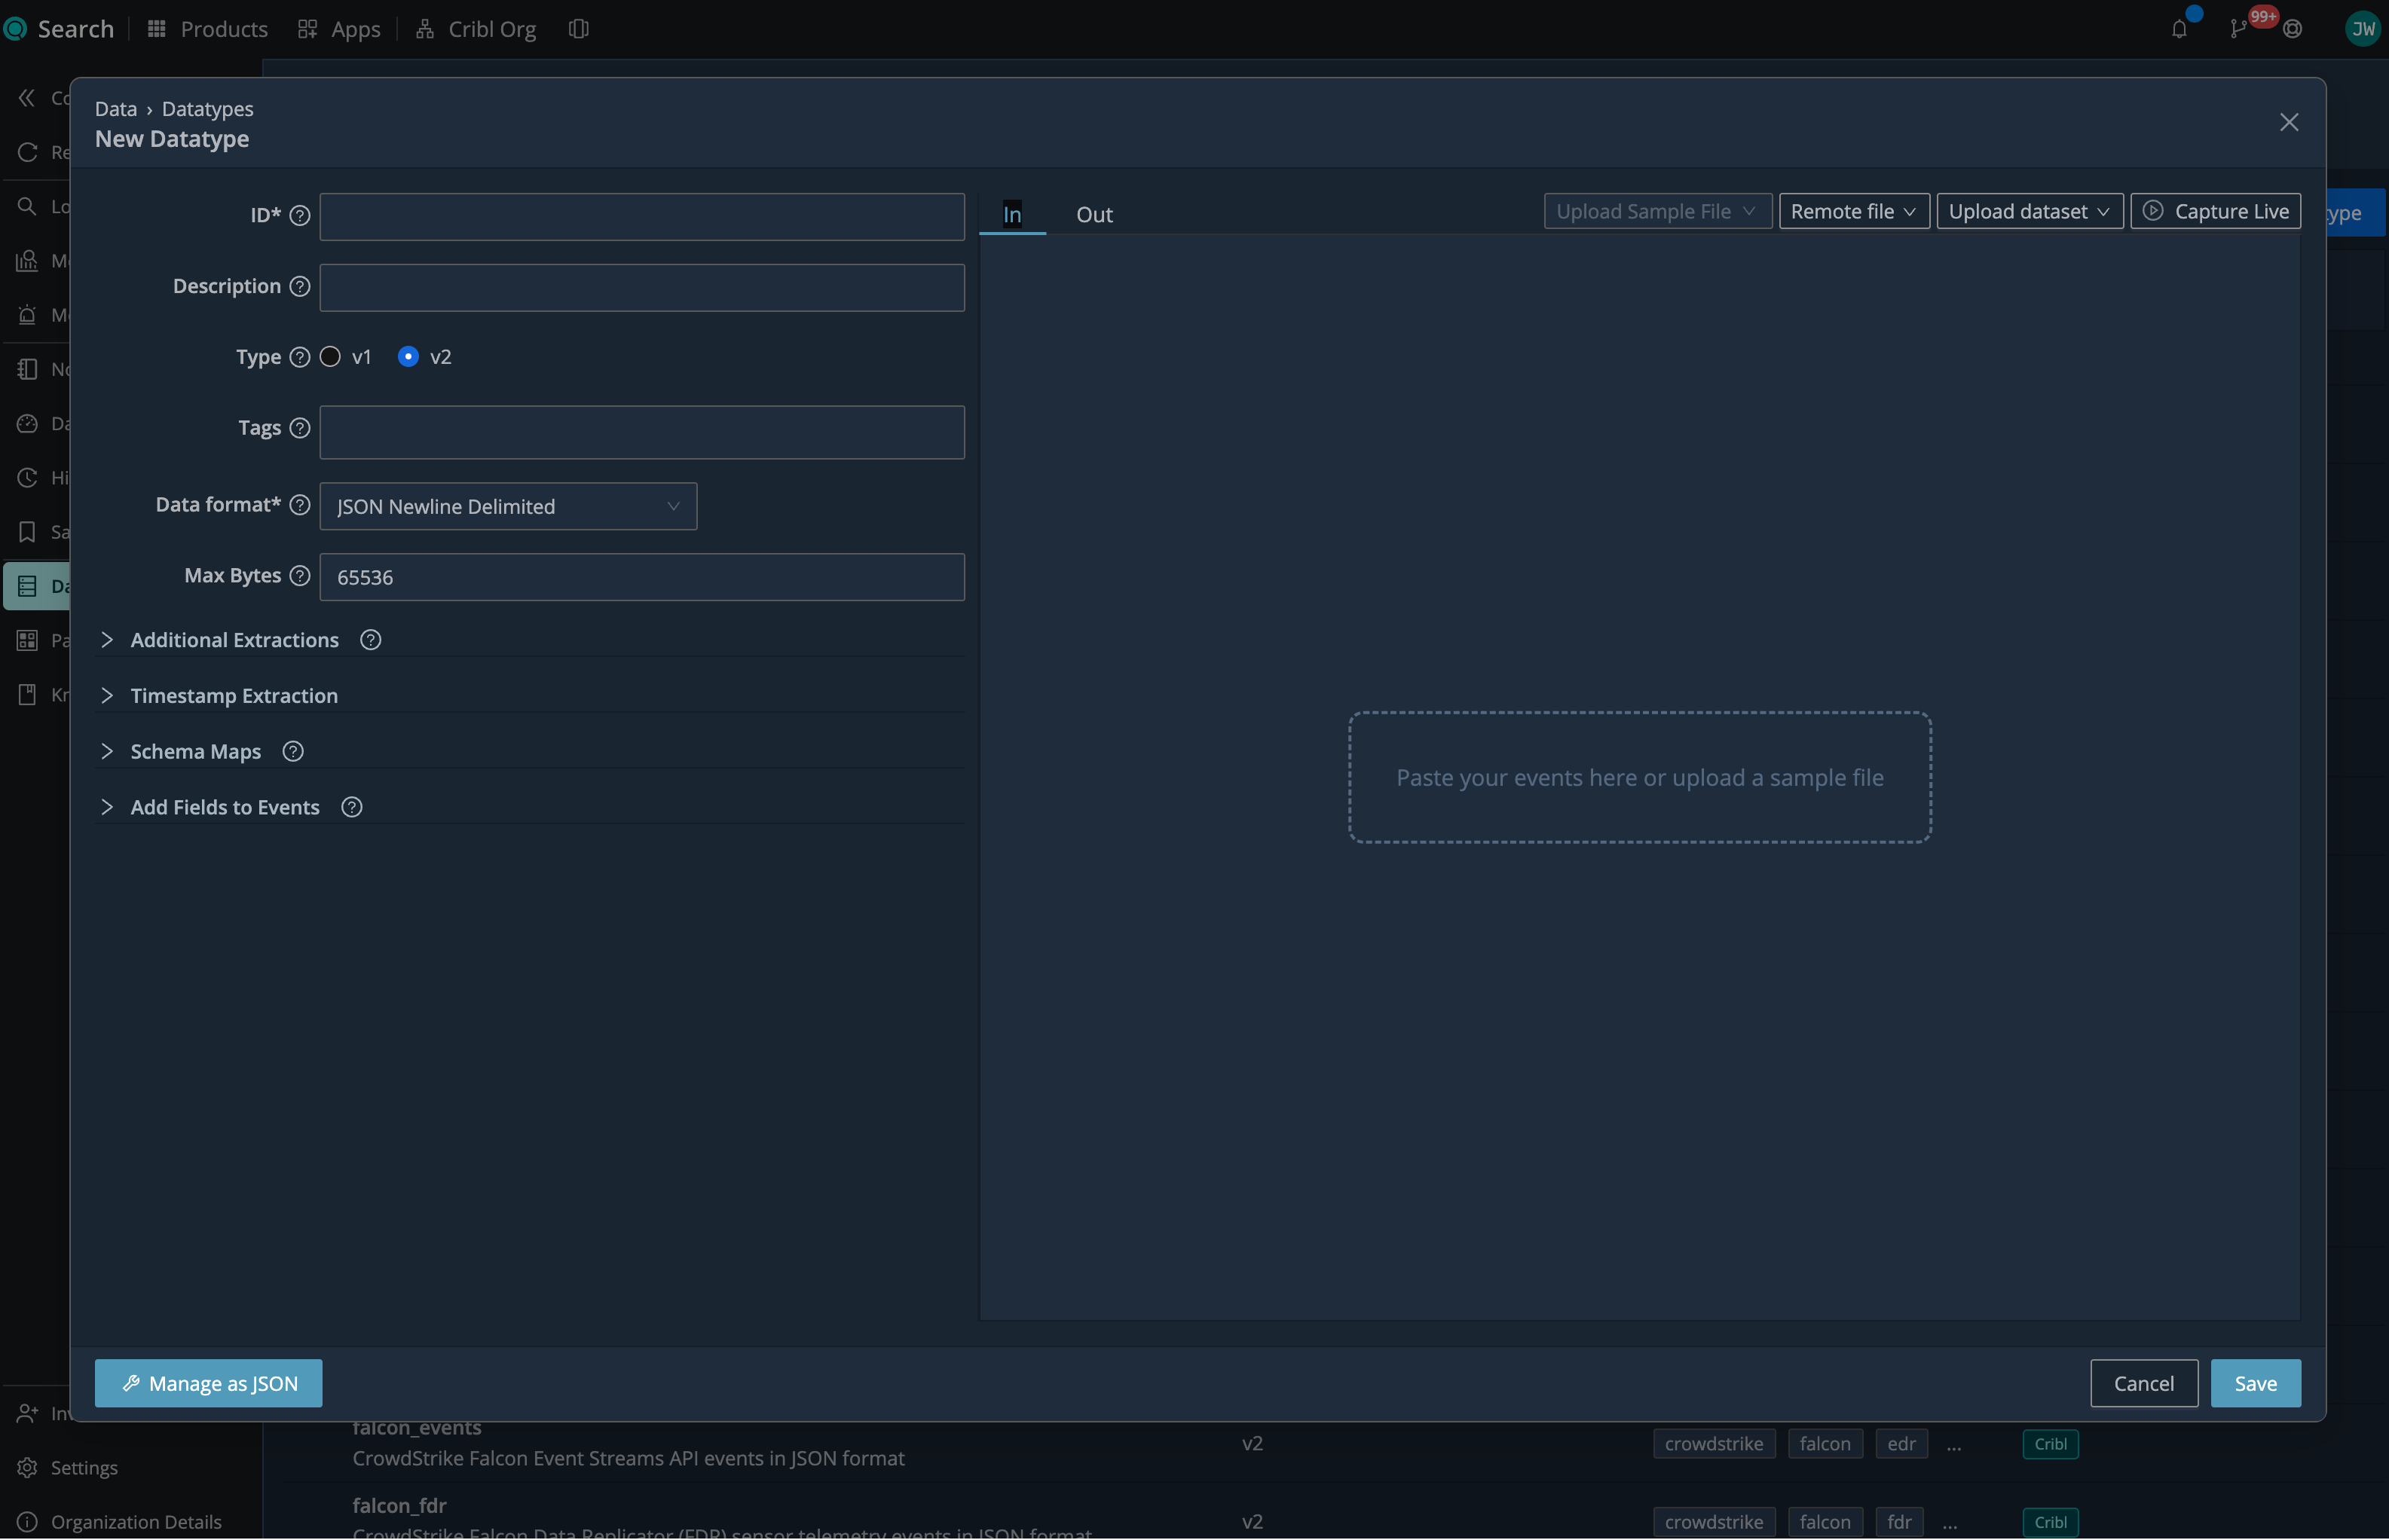Click the Tags help icon
Screen dimensions: 2389x1540
tap(299, 429)
